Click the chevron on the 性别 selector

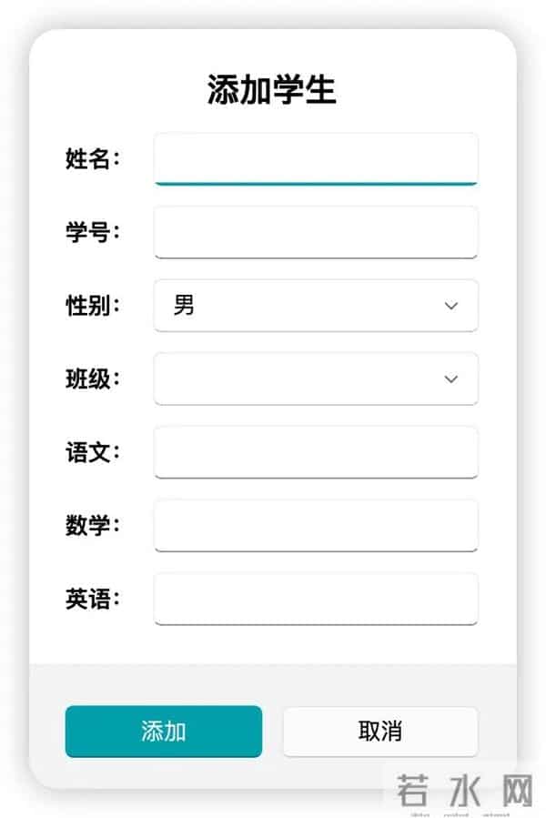pyautogui.click(x=450, y=306)
